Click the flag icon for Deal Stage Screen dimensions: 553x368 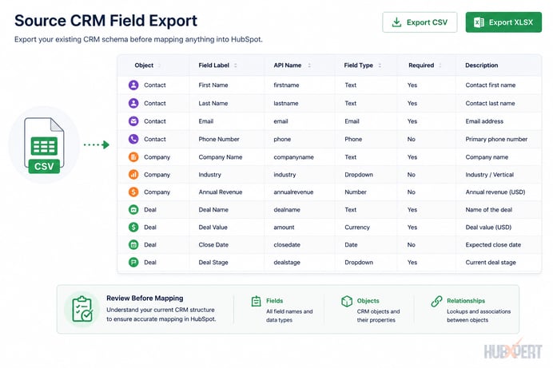pos(133,263)
